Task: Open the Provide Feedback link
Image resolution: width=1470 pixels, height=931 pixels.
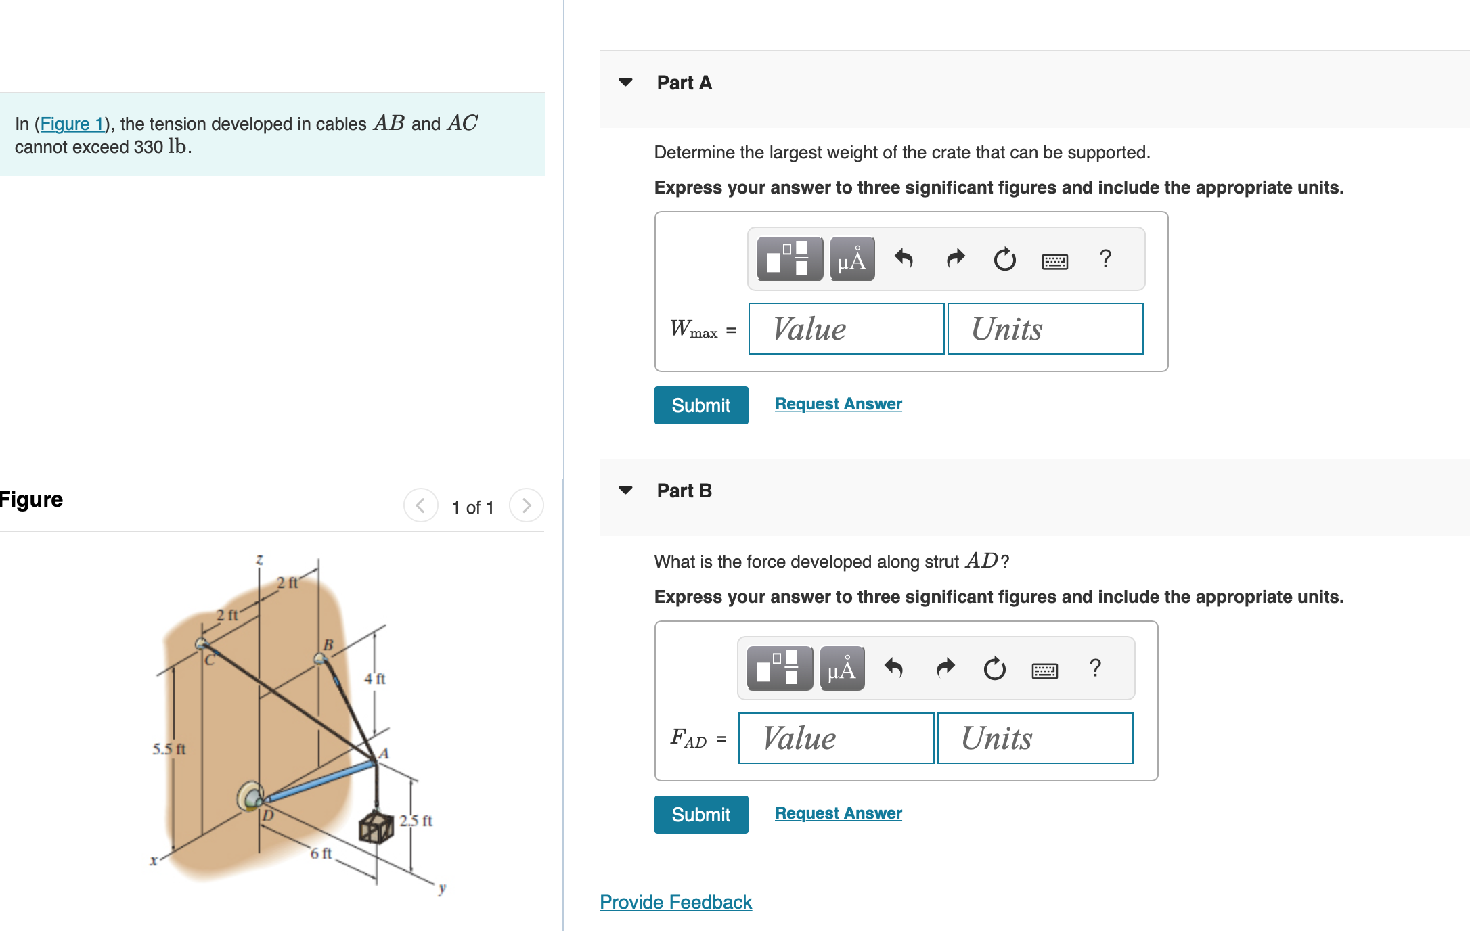Action: [x=675, y=902]
